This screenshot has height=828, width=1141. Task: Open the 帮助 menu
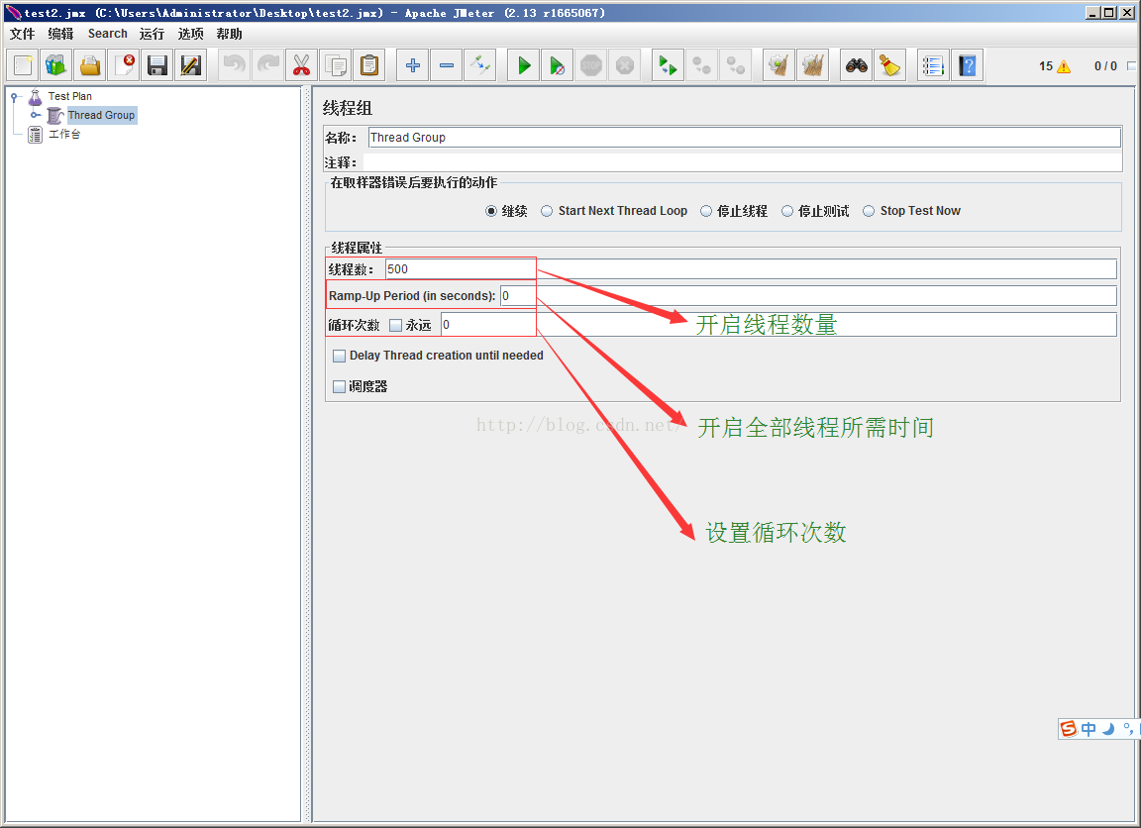(x=229, y=34)
